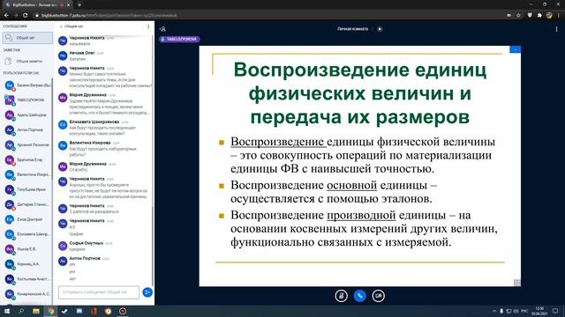Click the chat message input field
Image resolution: width=565 pixels, height=317 pixels.
(99, 292)
